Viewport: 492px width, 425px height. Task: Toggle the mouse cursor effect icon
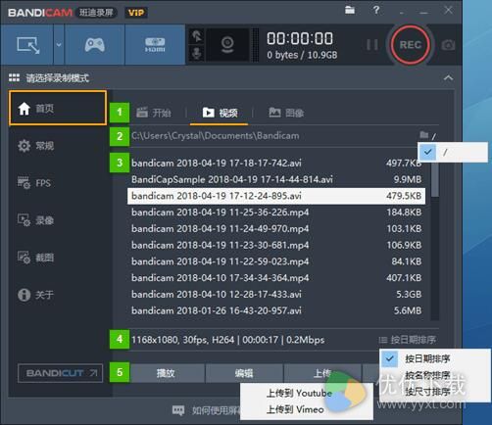pyautogui.click(x=197, y=36)
